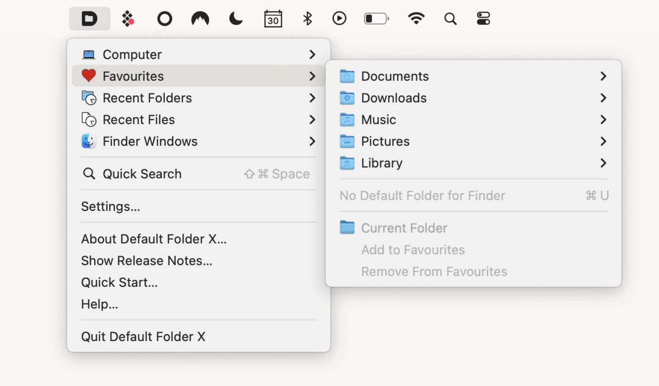
Task: Open Settings... from the menu
Action: coord(199,206)
